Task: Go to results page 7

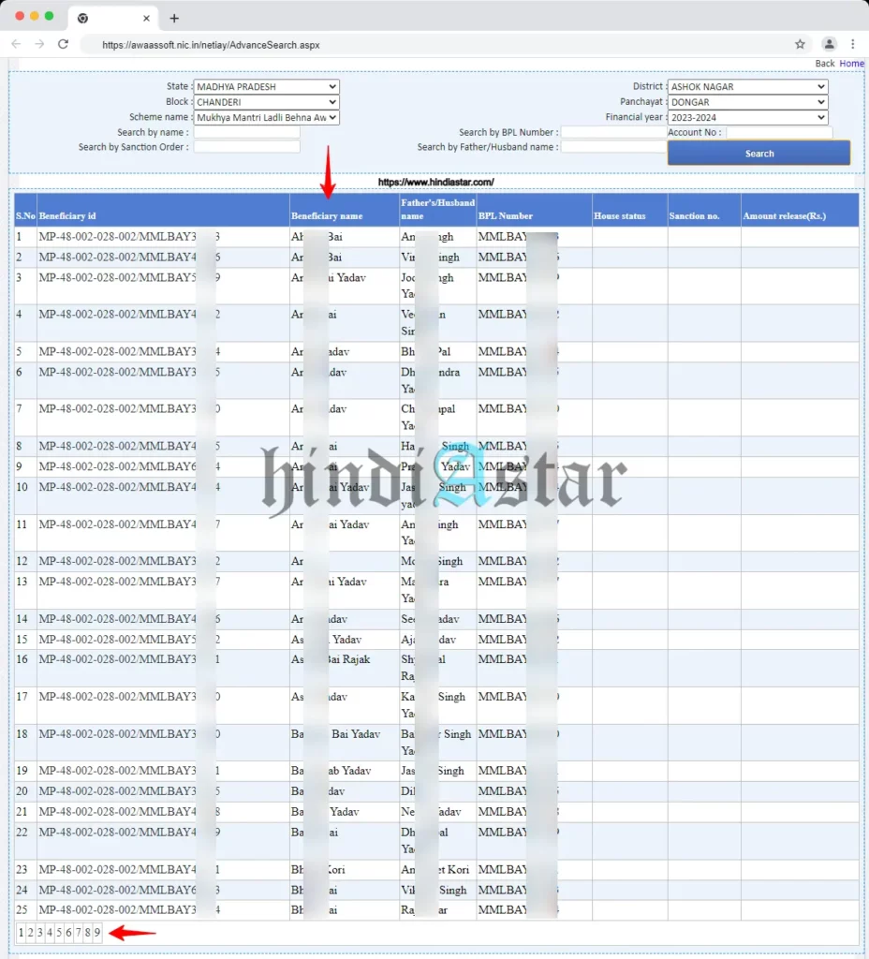Action: (79, 933)
